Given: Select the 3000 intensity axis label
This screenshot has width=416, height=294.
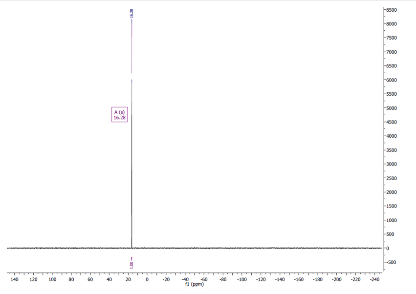Looking at the screenshot, I should 392,164.
